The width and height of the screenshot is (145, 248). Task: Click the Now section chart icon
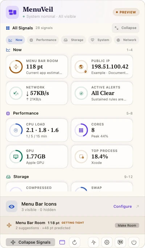pos(8,50)
